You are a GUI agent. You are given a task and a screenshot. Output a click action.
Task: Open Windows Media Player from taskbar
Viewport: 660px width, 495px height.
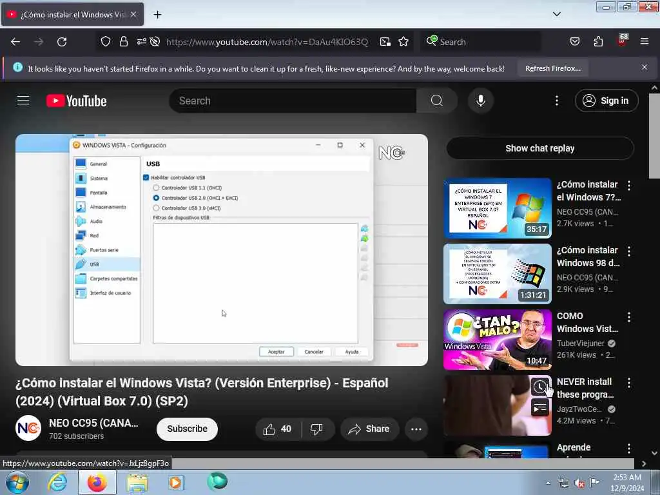pos(176,482)
